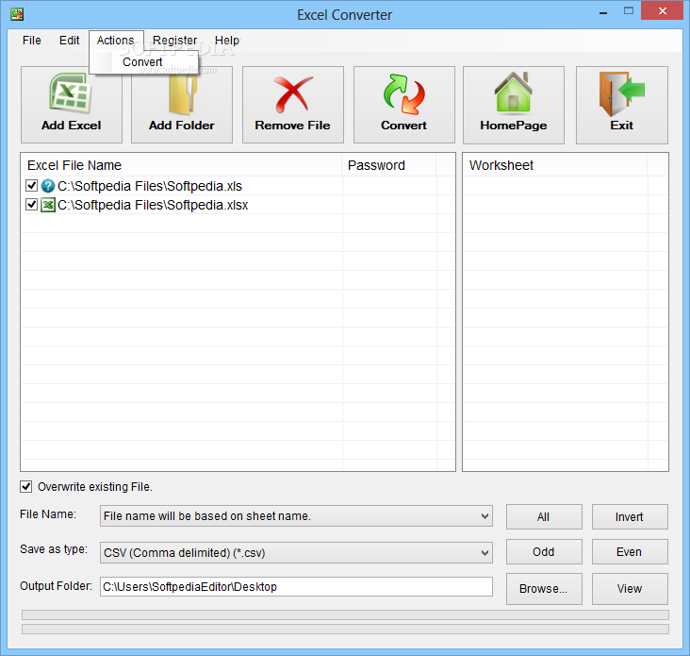Click the Invert selection button
This screenshot has height=656, width=690.
(x=630, y=517)
